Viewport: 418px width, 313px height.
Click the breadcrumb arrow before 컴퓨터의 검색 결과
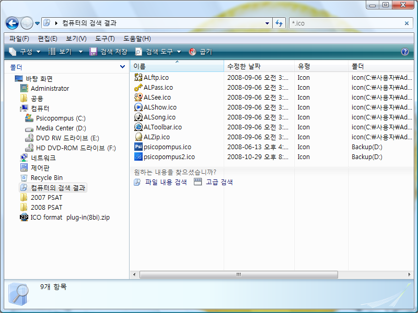(56, 23)
